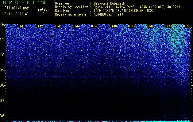The height and width of the screenshot is (122, 193).
Task: Click the HROFFT 1.0.0 title text
Action: pos(24,2)
